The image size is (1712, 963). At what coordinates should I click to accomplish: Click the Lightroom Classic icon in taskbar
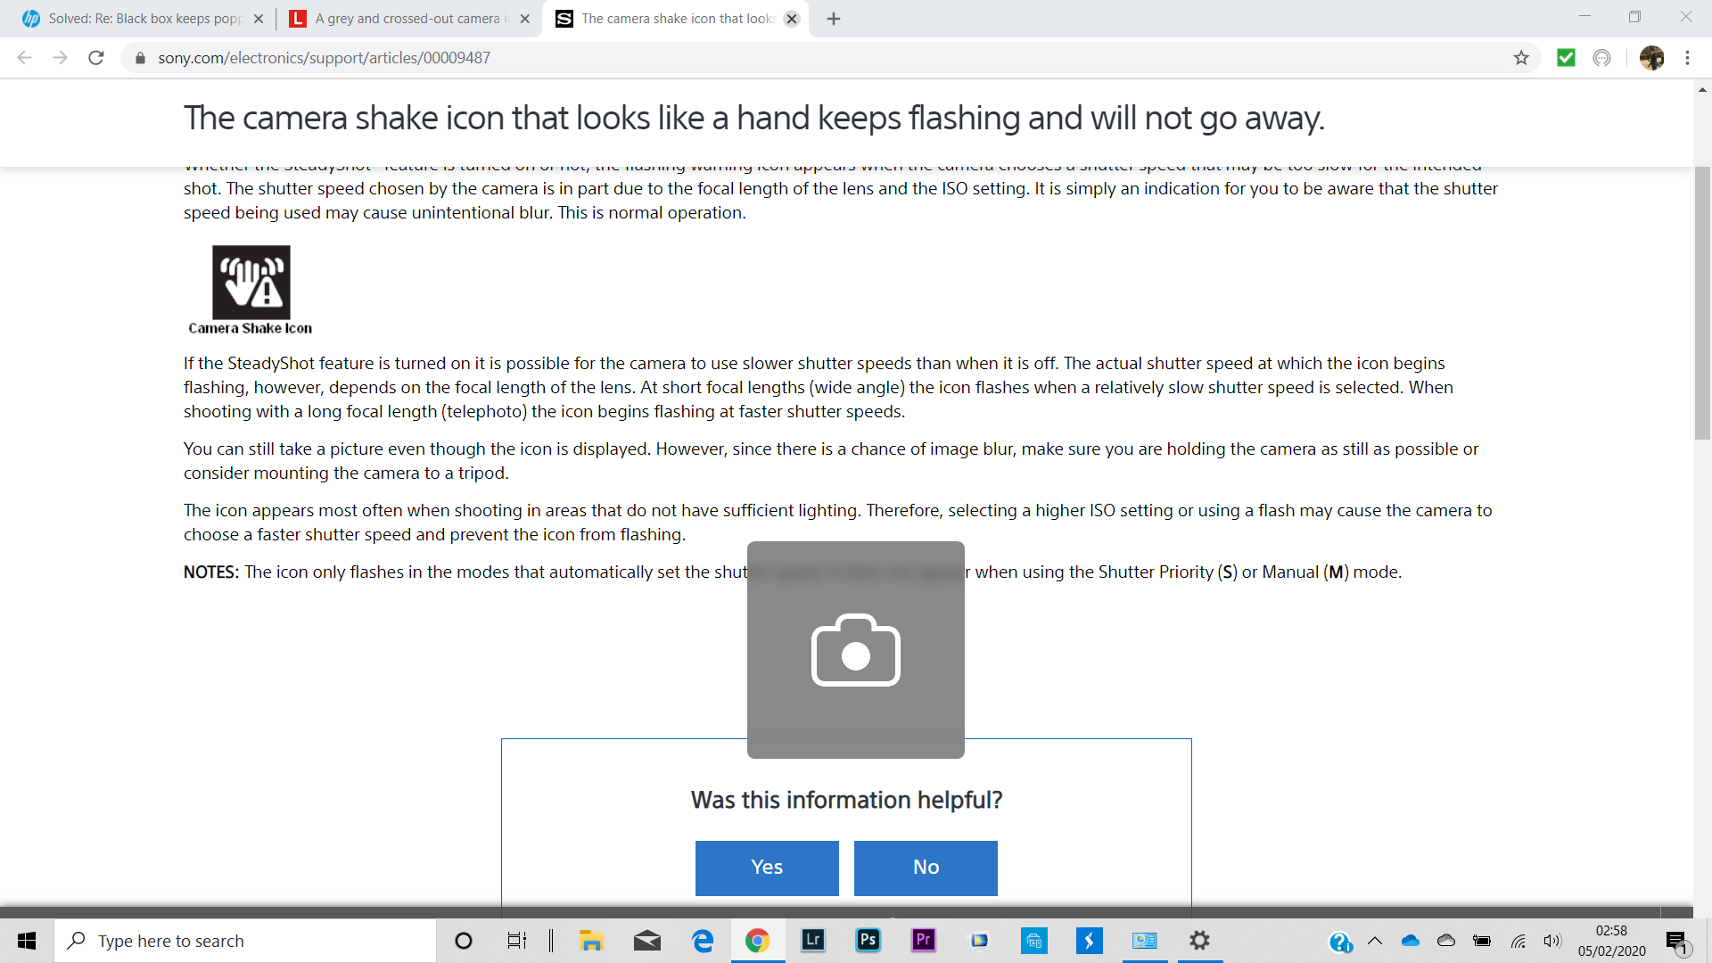[814, 941]
